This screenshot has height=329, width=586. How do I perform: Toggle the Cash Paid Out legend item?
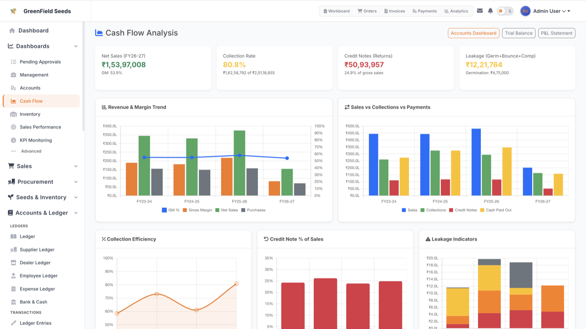pyautogui.click(x=496, y=210)
